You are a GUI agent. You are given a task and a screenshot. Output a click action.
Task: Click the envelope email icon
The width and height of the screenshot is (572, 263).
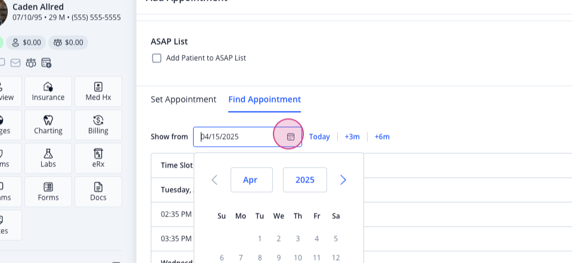pos(15,63)
